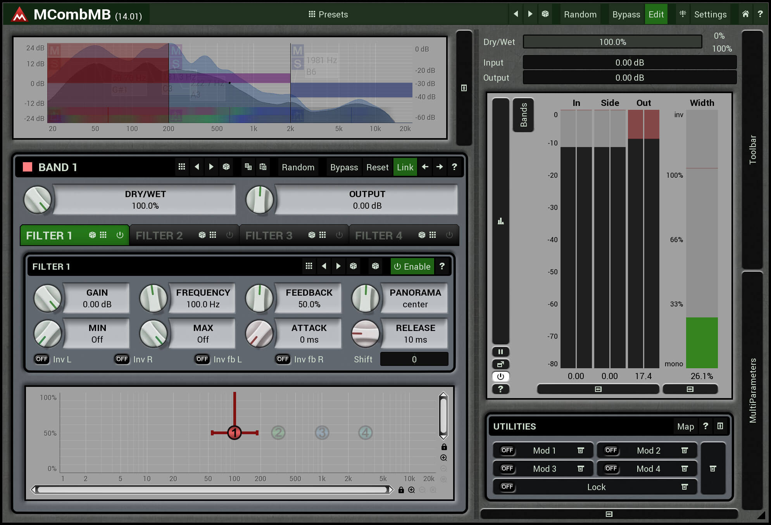Open the Lock options menu icon
Viewport: 771px width, 525px height.
pyautogui.click(x=685, y=487)
